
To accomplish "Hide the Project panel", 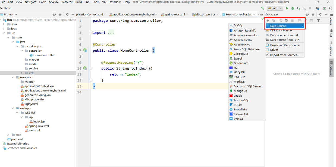I will coord(73,14).
